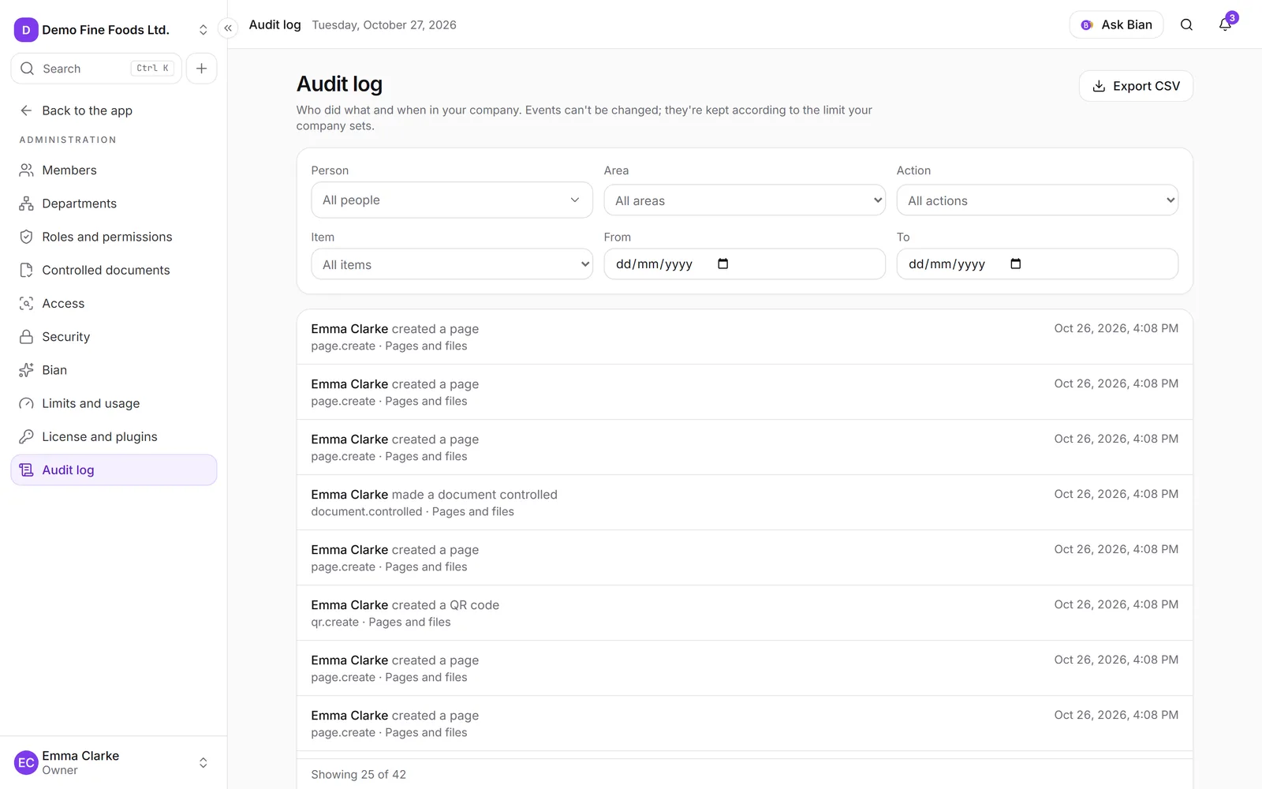Click the EC user avatar

point(26,762)
